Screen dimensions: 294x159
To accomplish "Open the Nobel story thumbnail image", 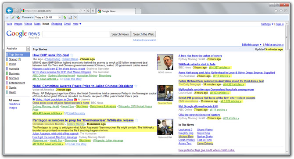I will pos(165,93).
